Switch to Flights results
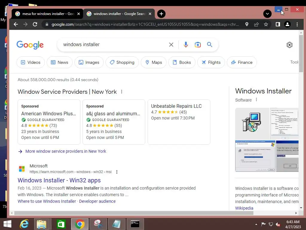The image size is (306, 230). click(211, 62)
